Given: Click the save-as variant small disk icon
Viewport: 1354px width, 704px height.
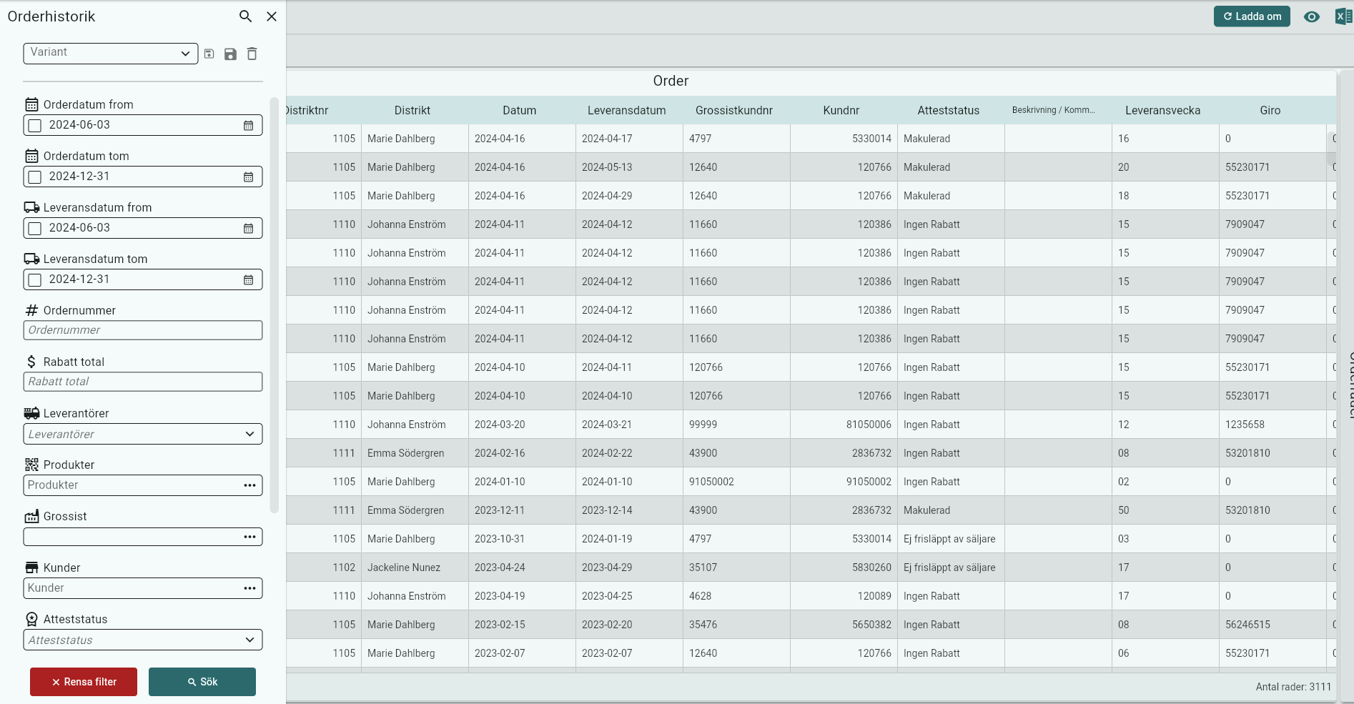Looking at the screenshot, I should pyautogui.click(x=209, y=54).
